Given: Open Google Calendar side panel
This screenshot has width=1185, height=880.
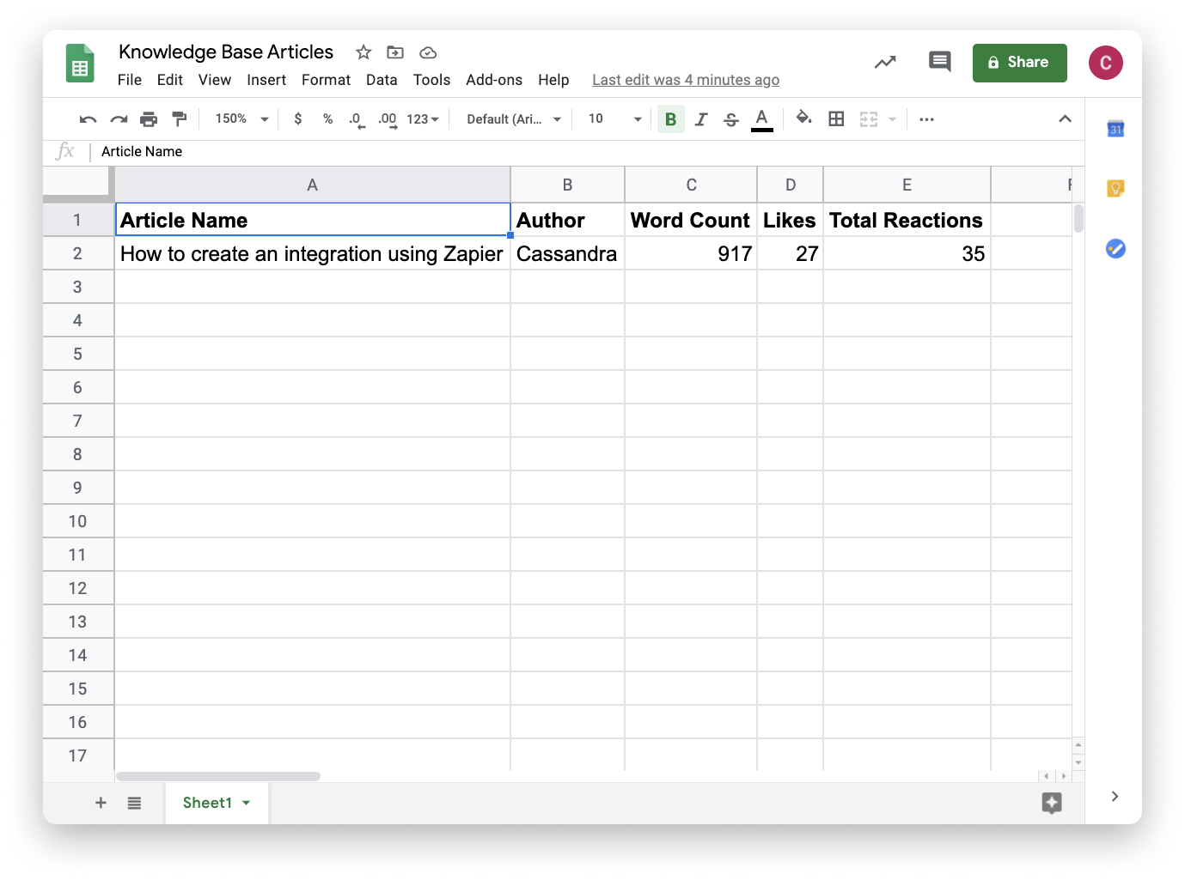Looking at the screenshot, I should point(1115,129).
